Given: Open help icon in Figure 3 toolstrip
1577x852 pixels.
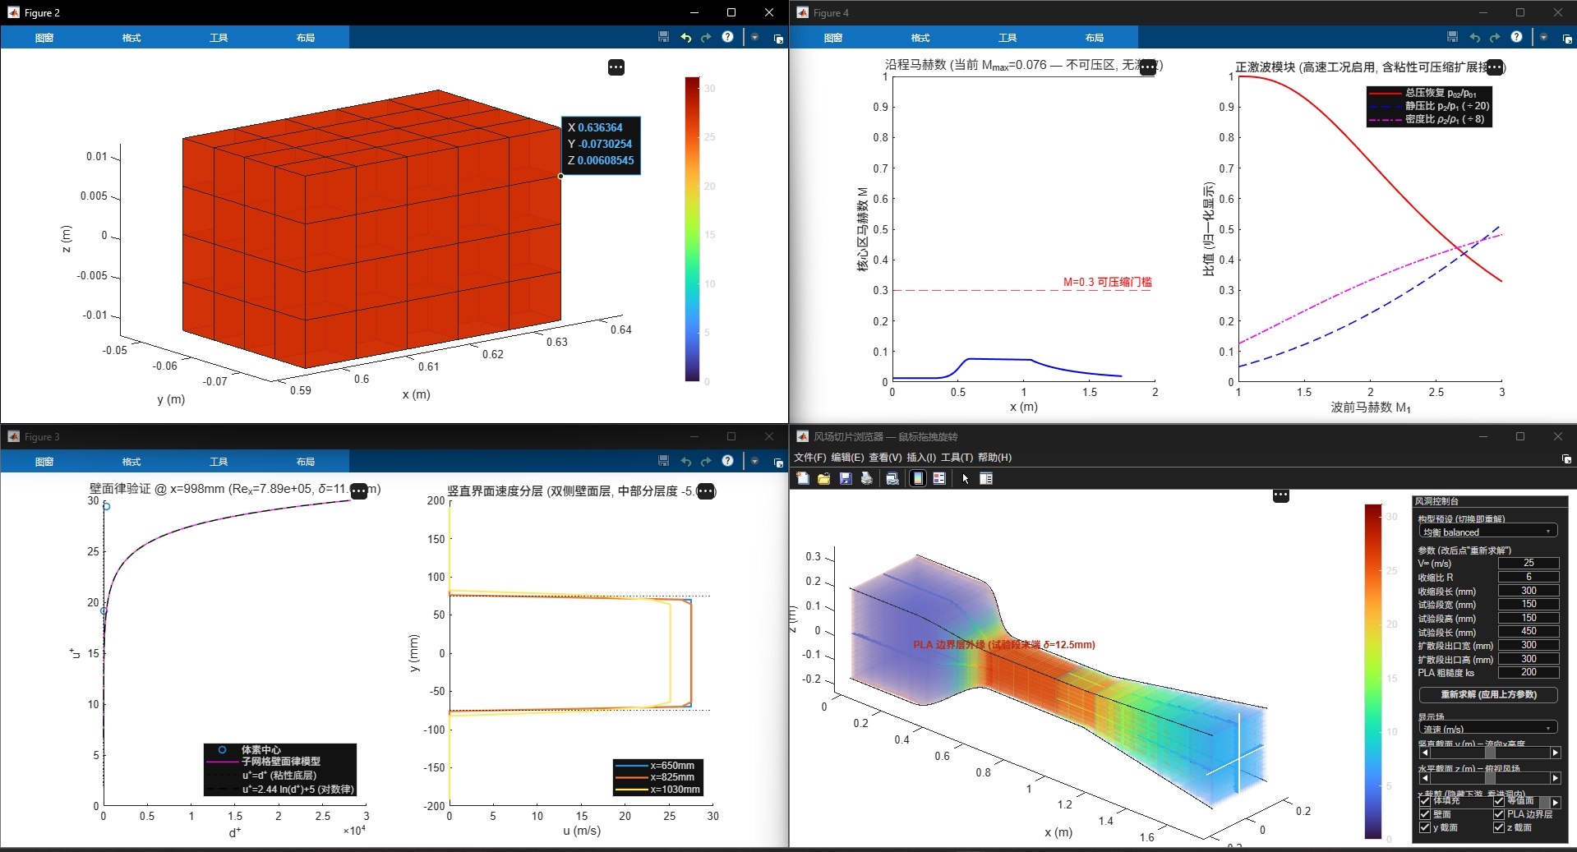Looking at the screenshot, I should [727, 461].
